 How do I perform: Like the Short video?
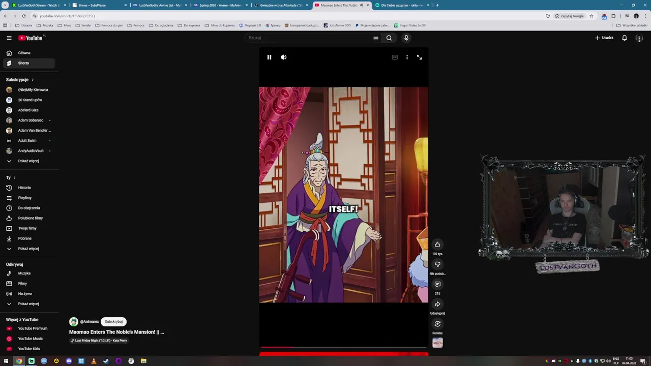(x=437, y=245)
